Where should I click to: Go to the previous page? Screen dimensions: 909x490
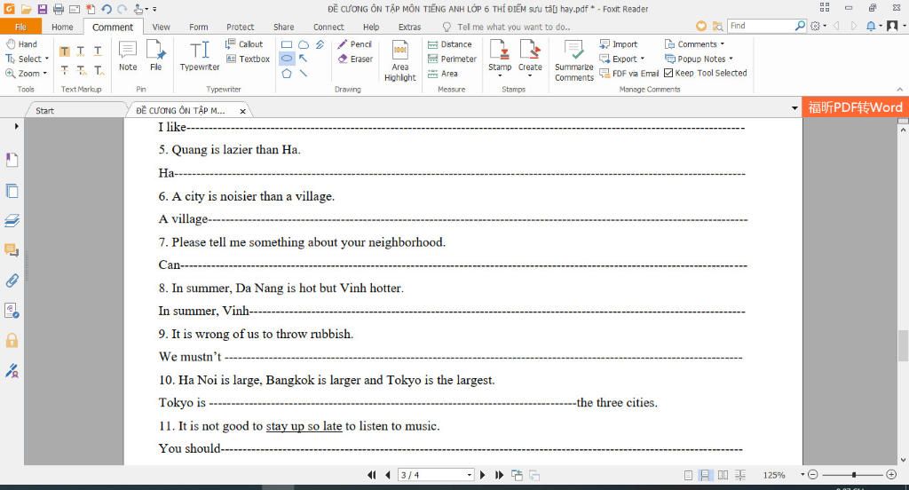(388, 475)
